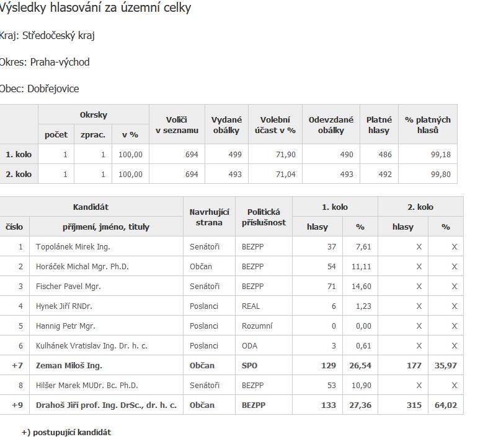Select candidate Topolánek Mirek Ing.
This screenshot has width=501, height=437.
click(73, 247)
